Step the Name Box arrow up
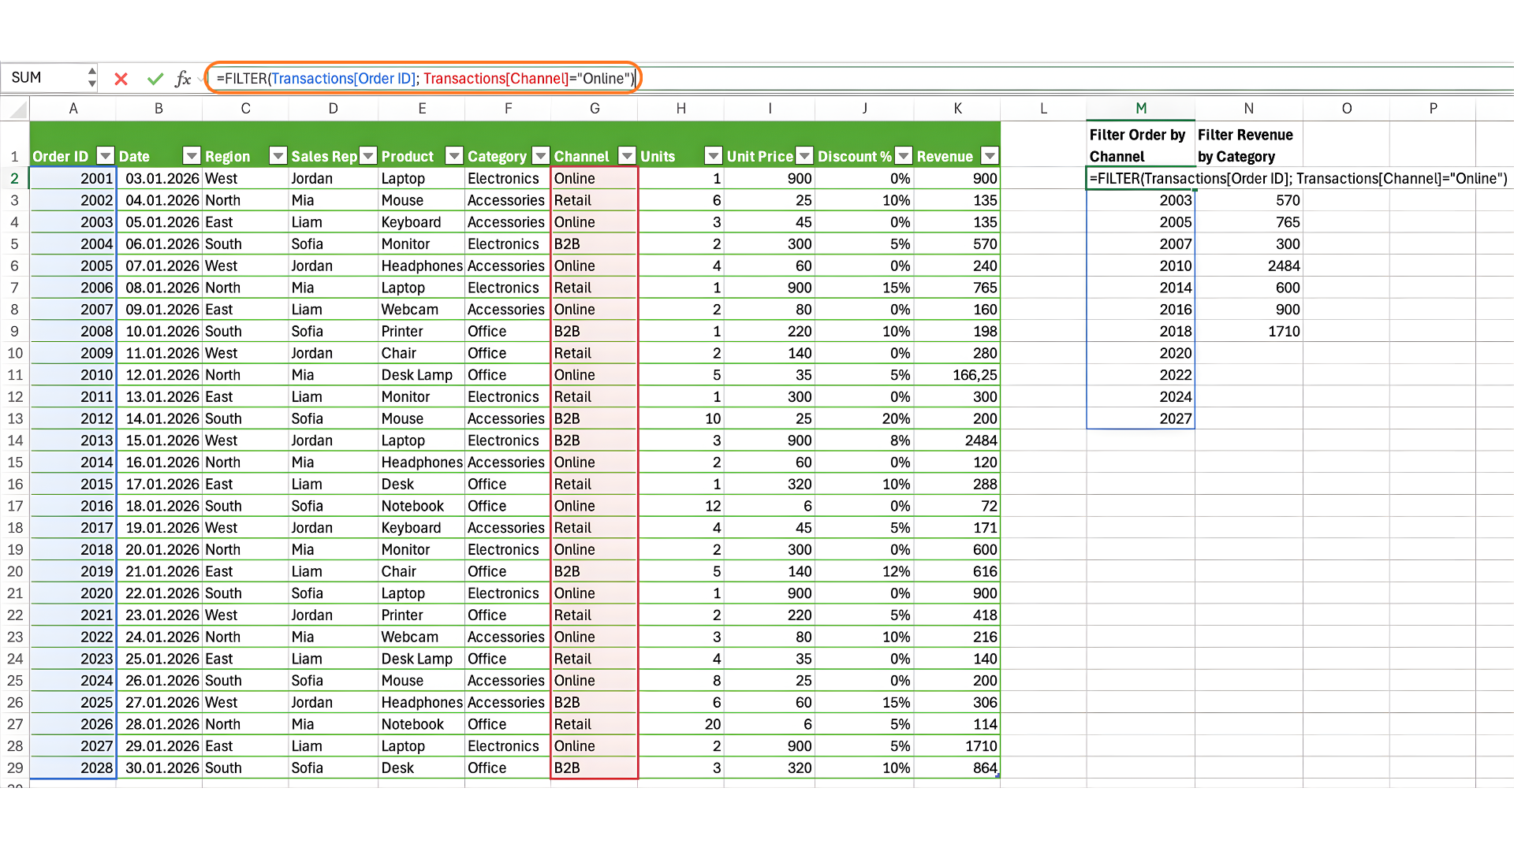Image resolution: width=1514 pixels, height=851 pixels. [x=92, y=71]
